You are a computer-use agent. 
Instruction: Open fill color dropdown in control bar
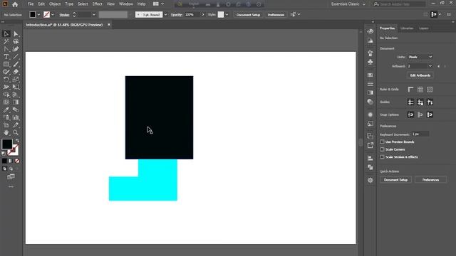click(x=38, y=15)
